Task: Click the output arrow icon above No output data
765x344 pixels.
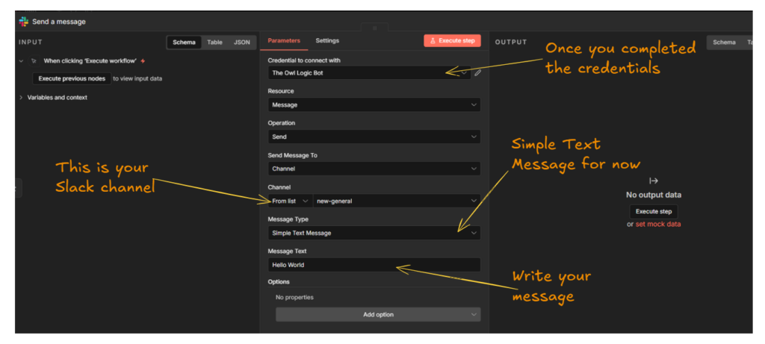Action: pyautogui.click(x=654, y=181)
